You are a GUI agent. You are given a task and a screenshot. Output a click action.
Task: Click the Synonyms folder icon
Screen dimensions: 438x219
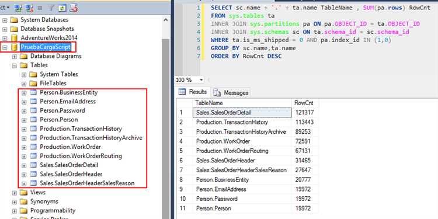click(x=23, y=201)
